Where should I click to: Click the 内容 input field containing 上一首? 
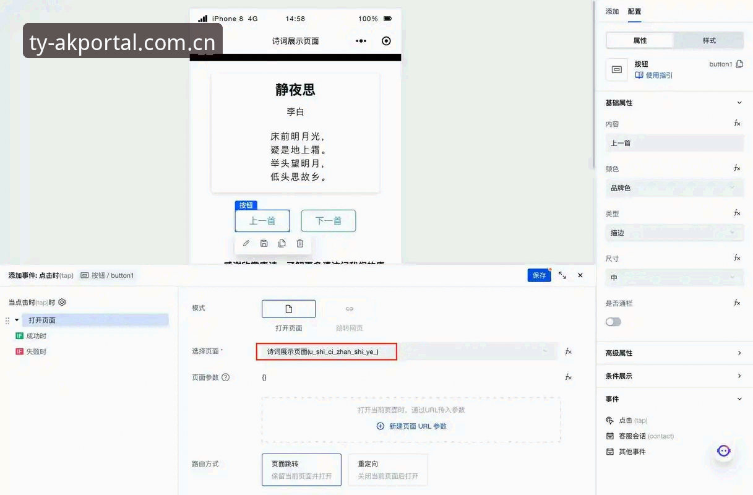[674, 143]
